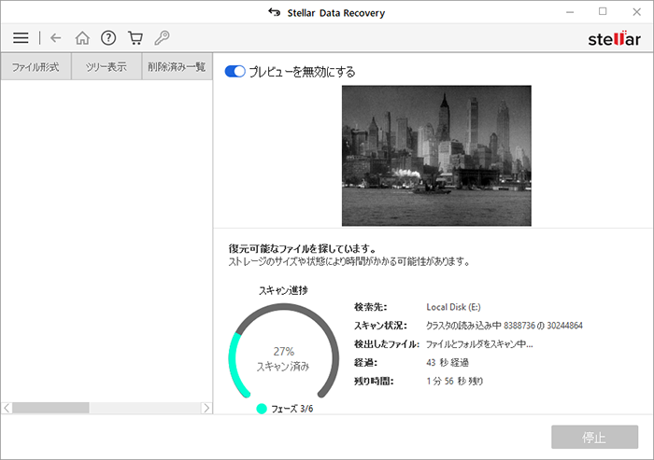Click the left scroll arrow of the file panel
The height and width of the screenshot is (460, 654).
coord(7,408)
